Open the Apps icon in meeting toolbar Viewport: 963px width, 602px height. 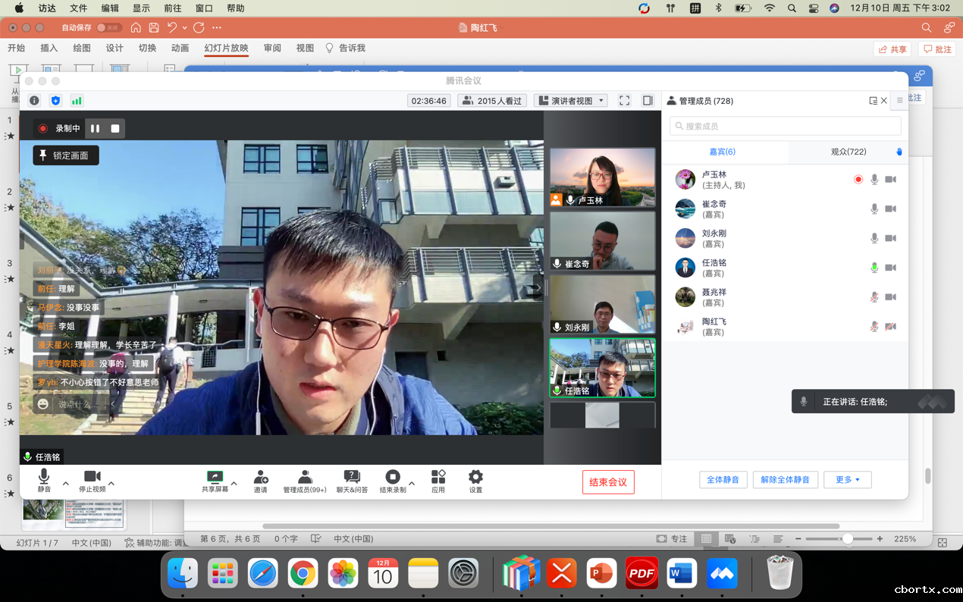[438, 478]
